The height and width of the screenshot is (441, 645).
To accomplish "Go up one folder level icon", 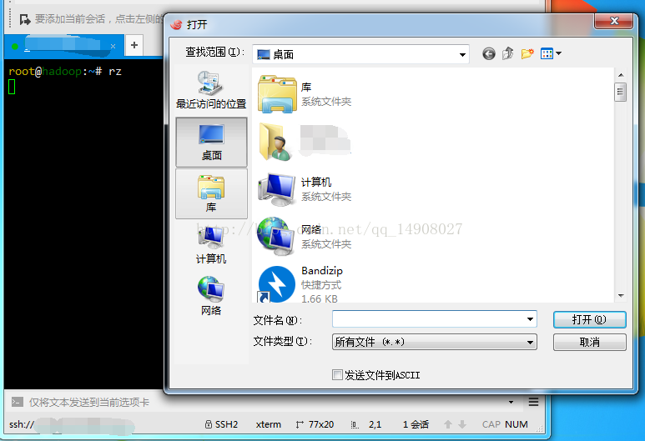I will pyautogui.click(x=508, y=53).
